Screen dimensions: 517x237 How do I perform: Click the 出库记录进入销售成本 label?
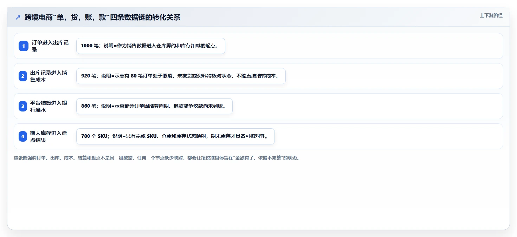tap(49, 76)
